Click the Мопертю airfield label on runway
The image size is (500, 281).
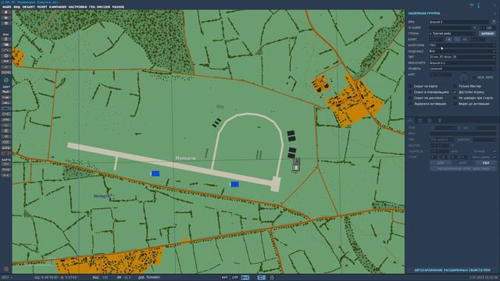(186, 158)
